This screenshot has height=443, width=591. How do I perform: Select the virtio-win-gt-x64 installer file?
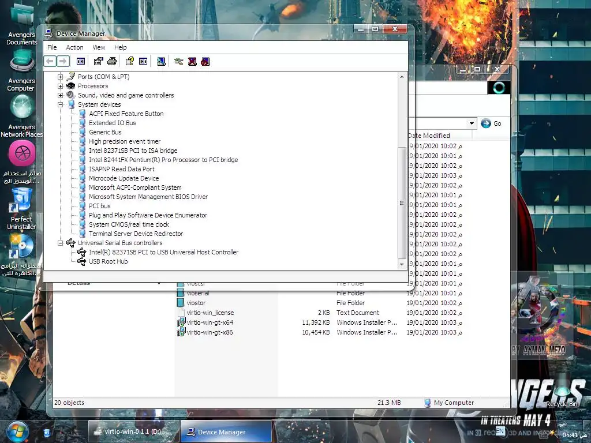coord(205,322)
